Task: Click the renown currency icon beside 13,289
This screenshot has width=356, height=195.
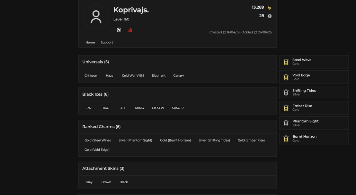Action: 269,8
